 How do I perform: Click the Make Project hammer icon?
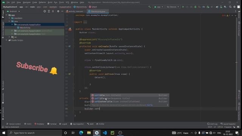click(x=149, y=7)
